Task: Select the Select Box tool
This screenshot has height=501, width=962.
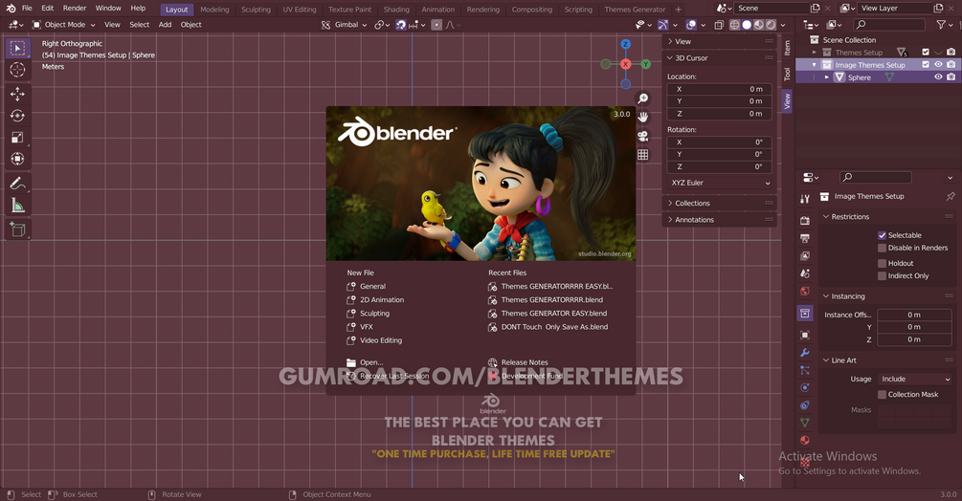Action: (18, 49)
